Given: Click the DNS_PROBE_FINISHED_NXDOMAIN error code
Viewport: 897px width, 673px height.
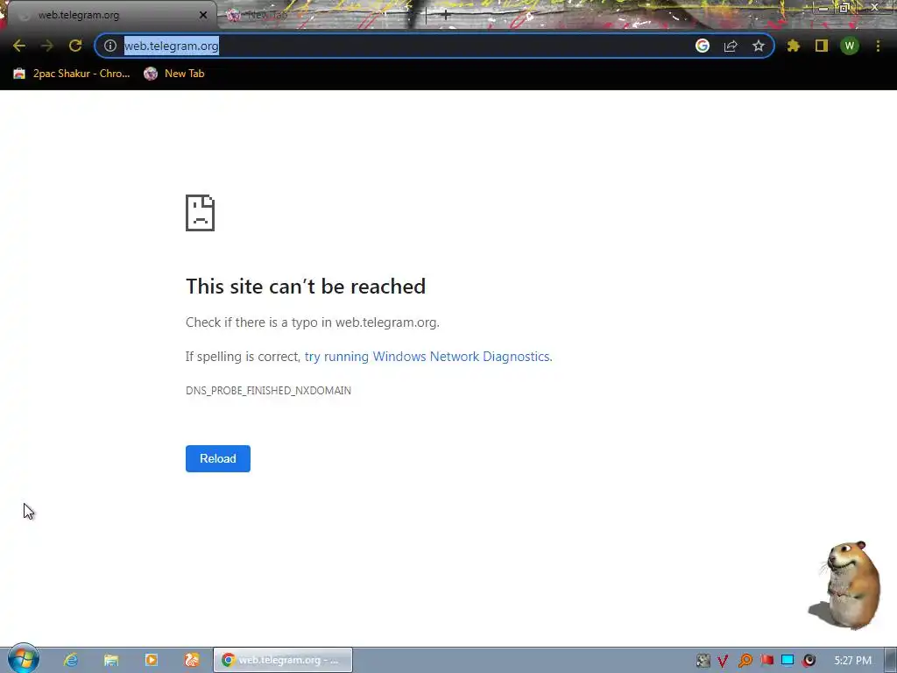Looking at the screenshot, I should 268,390.
